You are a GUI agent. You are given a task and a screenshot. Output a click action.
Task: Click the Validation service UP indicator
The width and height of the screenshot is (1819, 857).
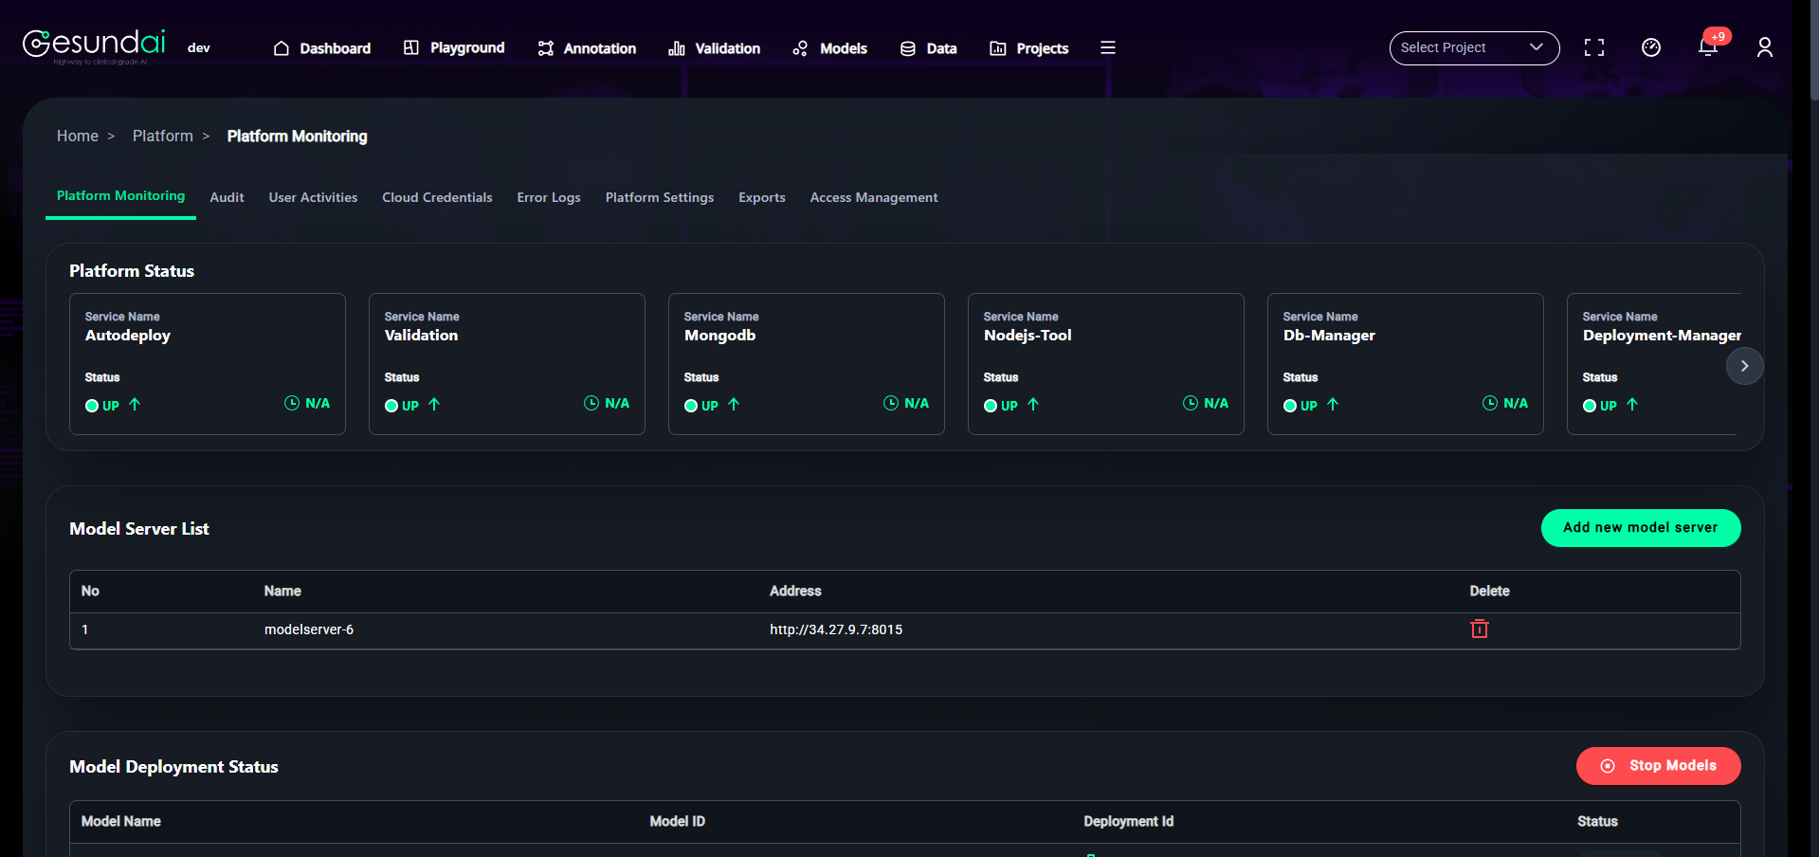[412, 405]
